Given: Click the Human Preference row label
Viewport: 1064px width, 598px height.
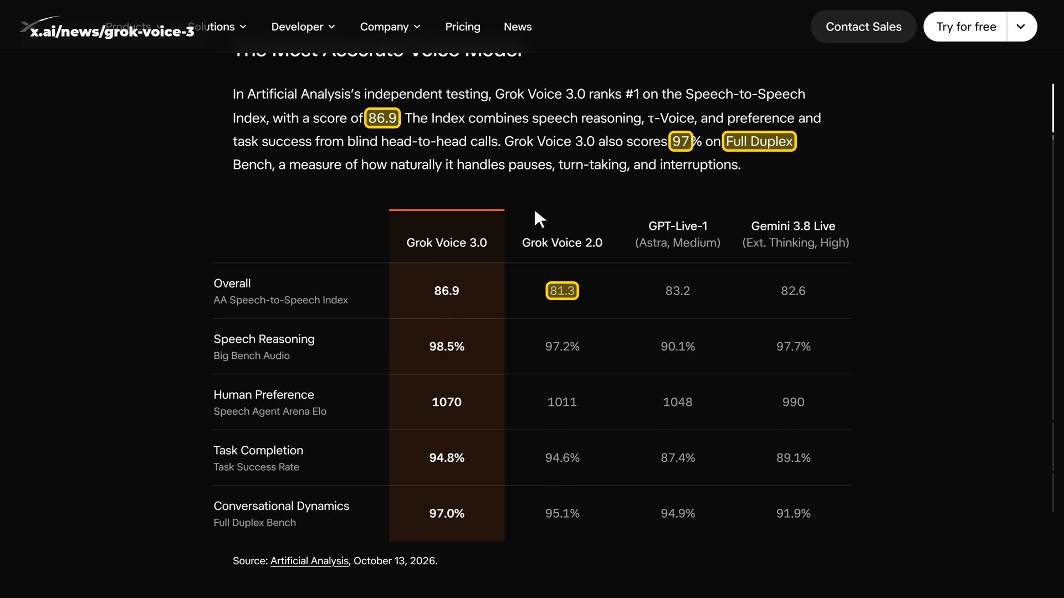Looking at the screenshot, I should point(264,395).
